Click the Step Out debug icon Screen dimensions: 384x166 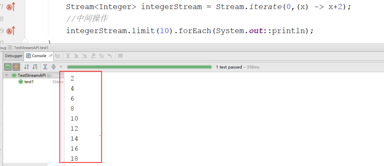tap(93, 56)
